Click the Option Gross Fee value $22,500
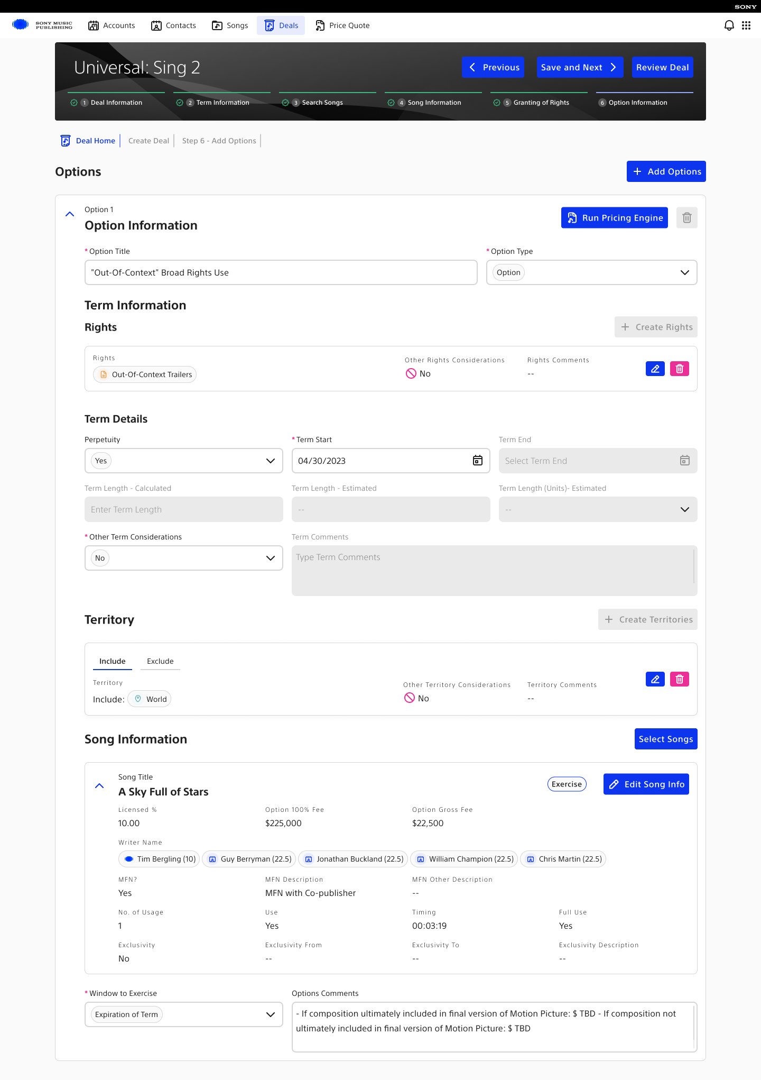The image size is (761, 1080). [428, 823]
